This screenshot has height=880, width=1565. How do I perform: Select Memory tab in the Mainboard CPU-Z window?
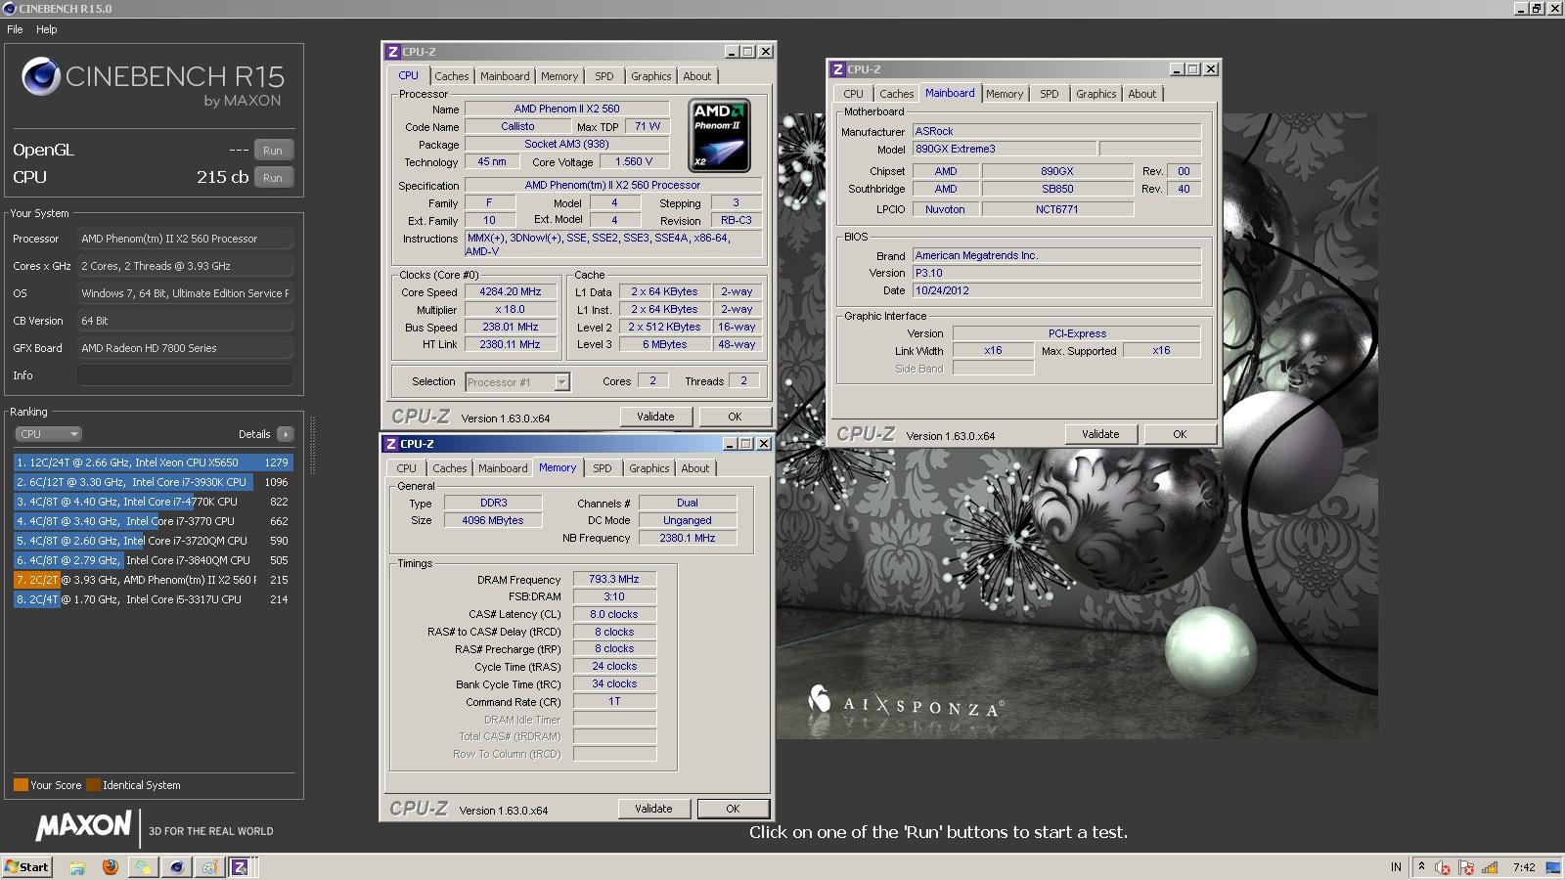coord(1005,94)
